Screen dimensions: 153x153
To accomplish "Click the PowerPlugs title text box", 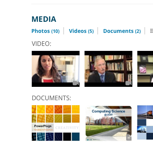I will pos(43,127).
